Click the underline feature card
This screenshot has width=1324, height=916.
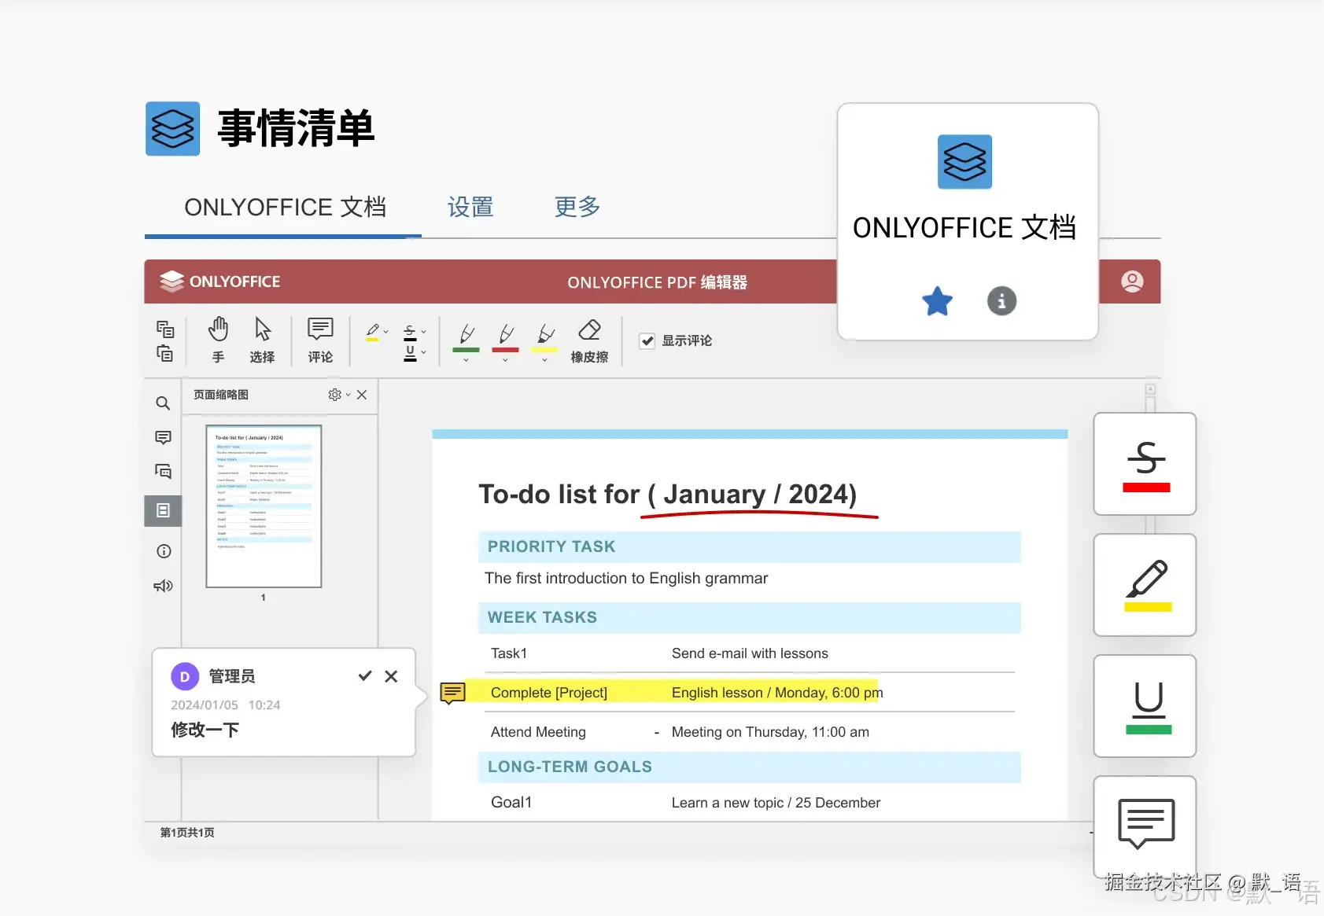coord(1145,706)
